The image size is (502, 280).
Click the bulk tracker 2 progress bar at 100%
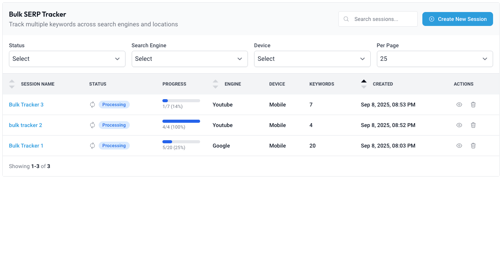pyautogui.click(x=181, y=121)
